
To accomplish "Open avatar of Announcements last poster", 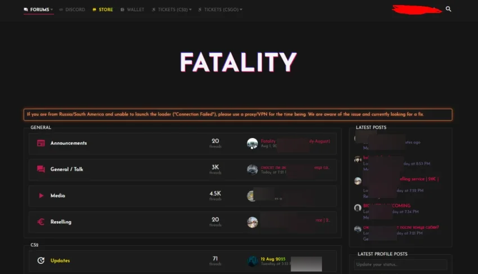I will [x=252, y=143].
